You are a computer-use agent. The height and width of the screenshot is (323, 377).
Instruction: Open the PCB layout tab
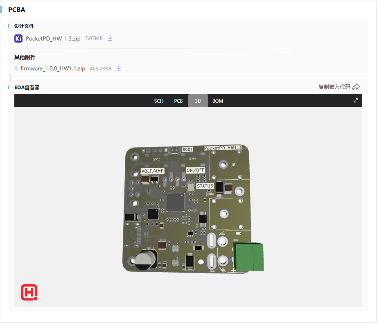[178, 101]
